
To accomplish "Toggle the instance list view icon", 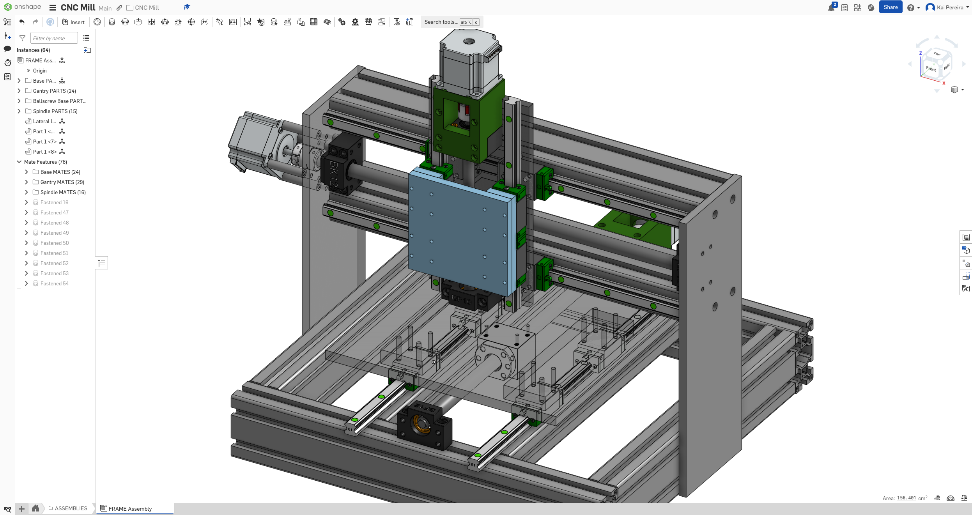I will pos(86,38).
